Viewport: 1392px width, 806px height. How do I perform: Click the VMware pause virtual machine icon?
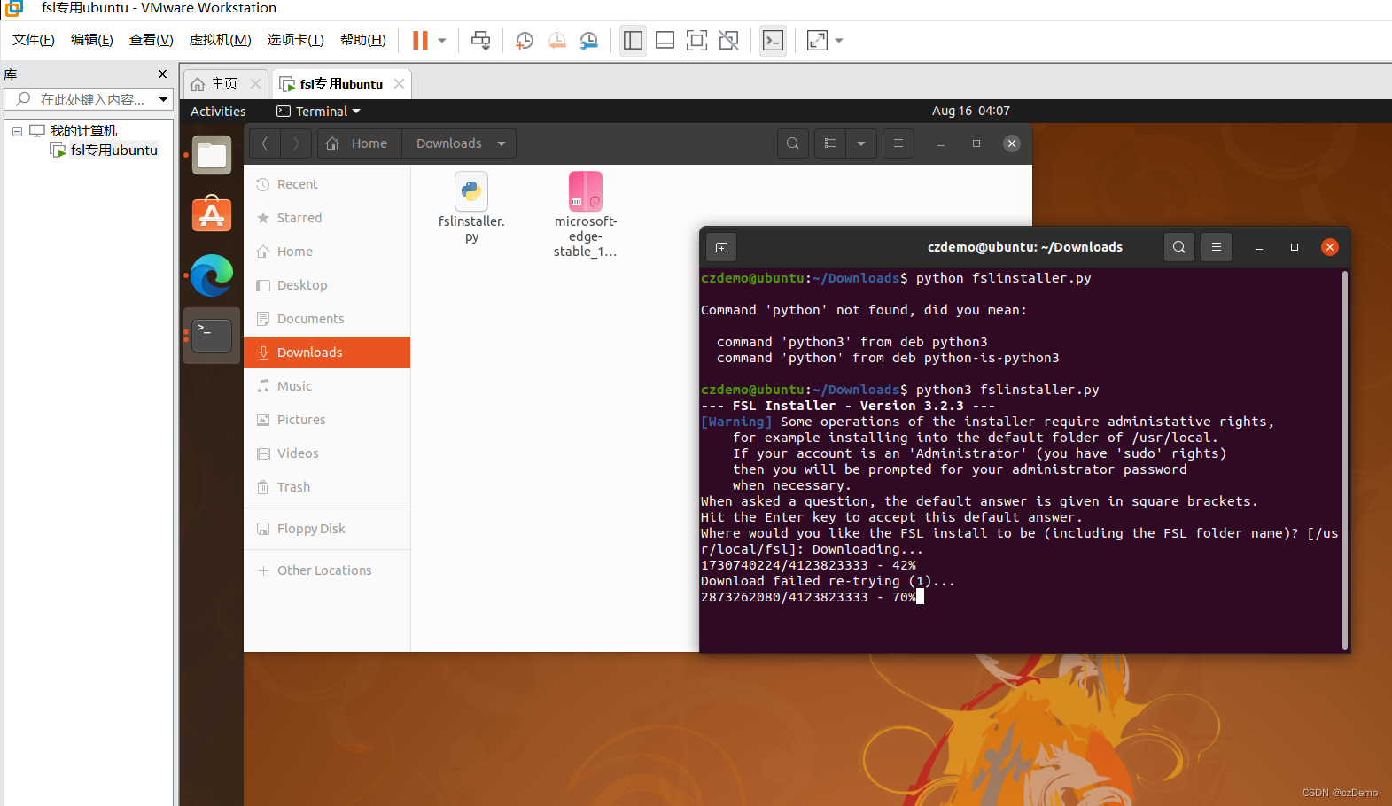coord(420,40)
